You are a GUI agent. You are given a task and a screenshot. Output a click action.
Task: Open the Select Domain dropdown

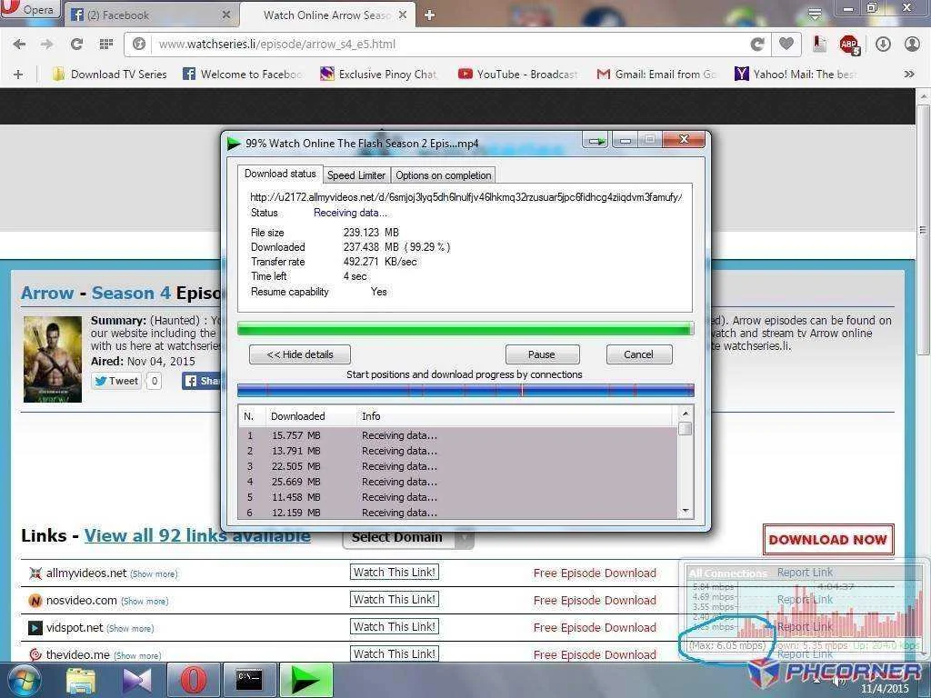(408, 538)
